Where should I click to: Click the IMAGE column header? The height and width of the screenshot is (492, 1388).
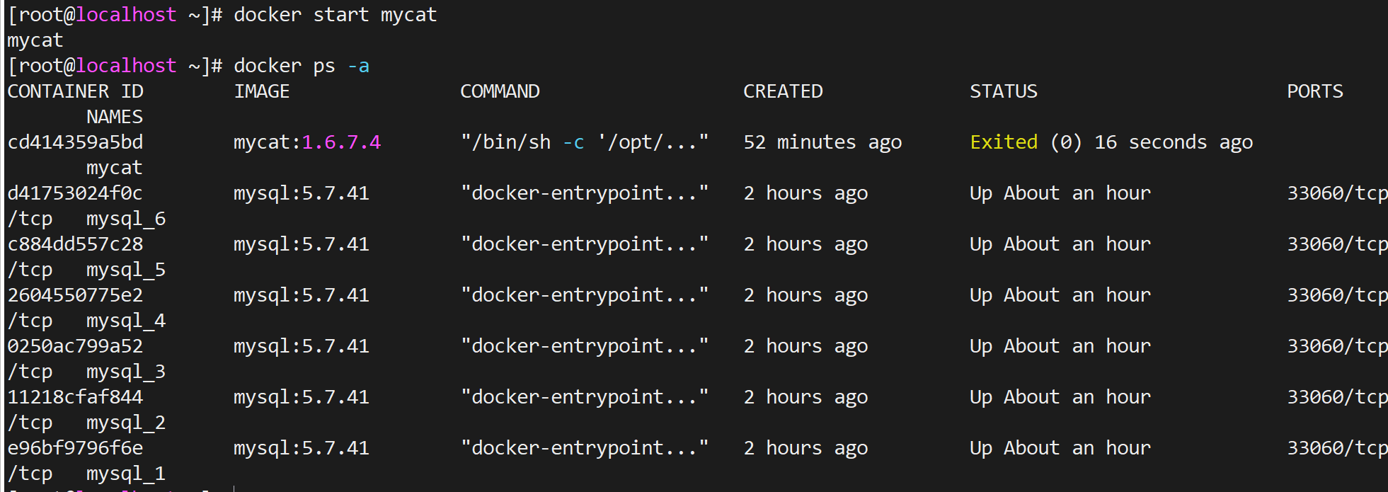coord(262,91)
